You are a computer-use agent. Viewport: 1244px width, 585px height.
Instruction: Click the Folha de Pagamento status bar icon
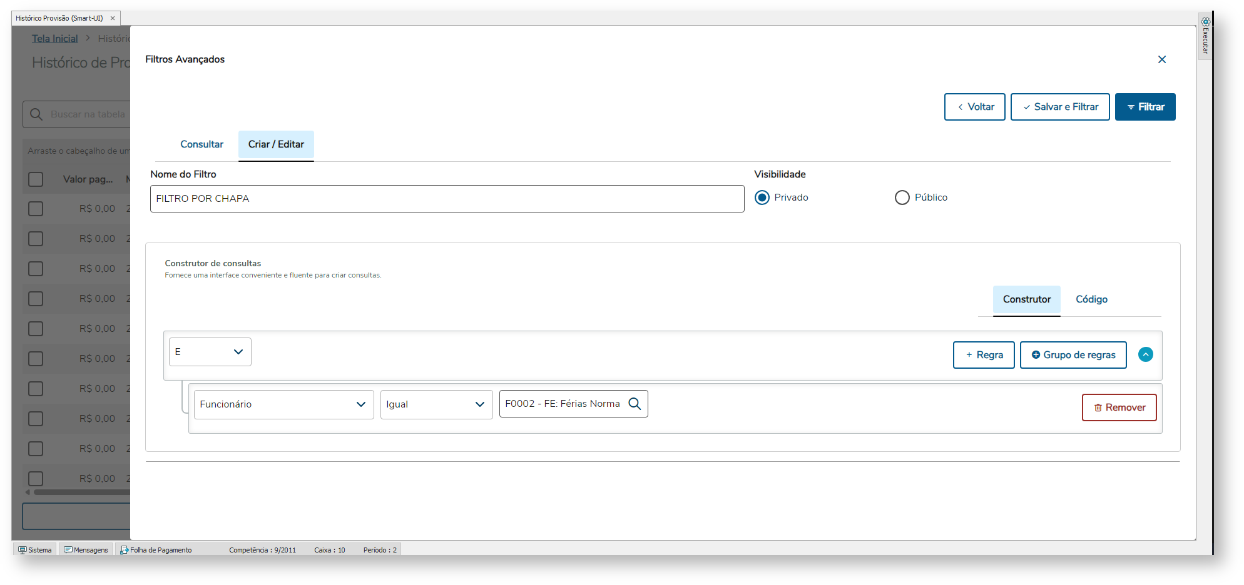point(125,550)
